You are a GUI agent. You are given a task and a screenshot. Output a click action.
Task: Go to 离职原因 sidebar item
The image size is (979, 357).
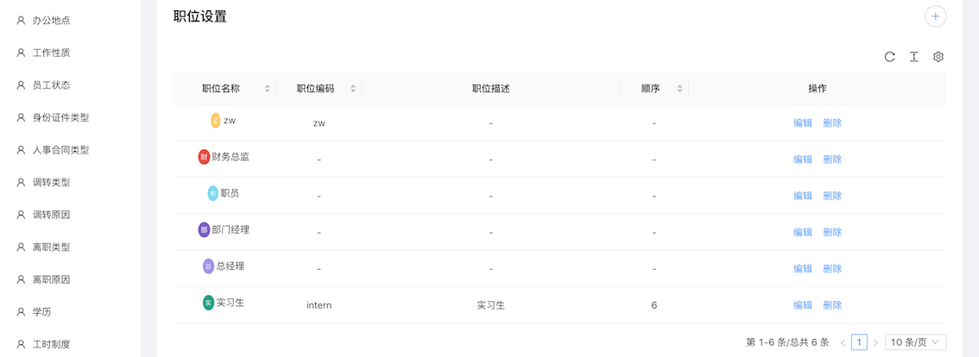point(51,279)
